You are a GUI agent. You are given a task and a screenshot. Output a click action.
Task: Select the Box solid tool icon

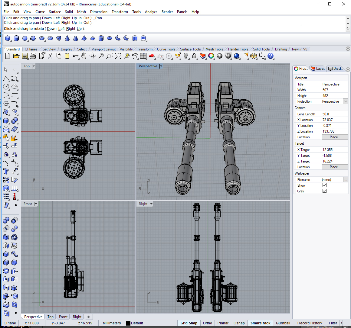coord(8,38)
